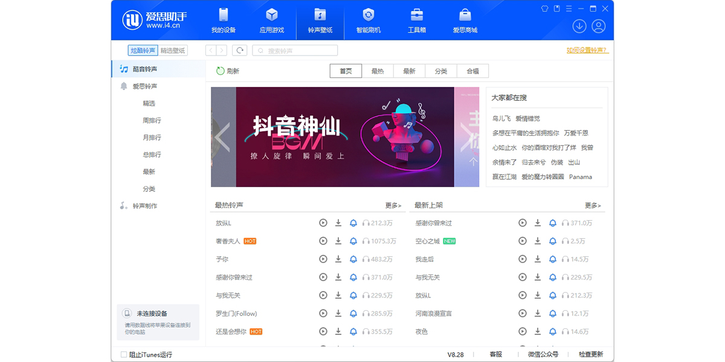Open 我的设备 in top navigation
Image resolution: width=725 pixels, height=362 pixels.
224,21
